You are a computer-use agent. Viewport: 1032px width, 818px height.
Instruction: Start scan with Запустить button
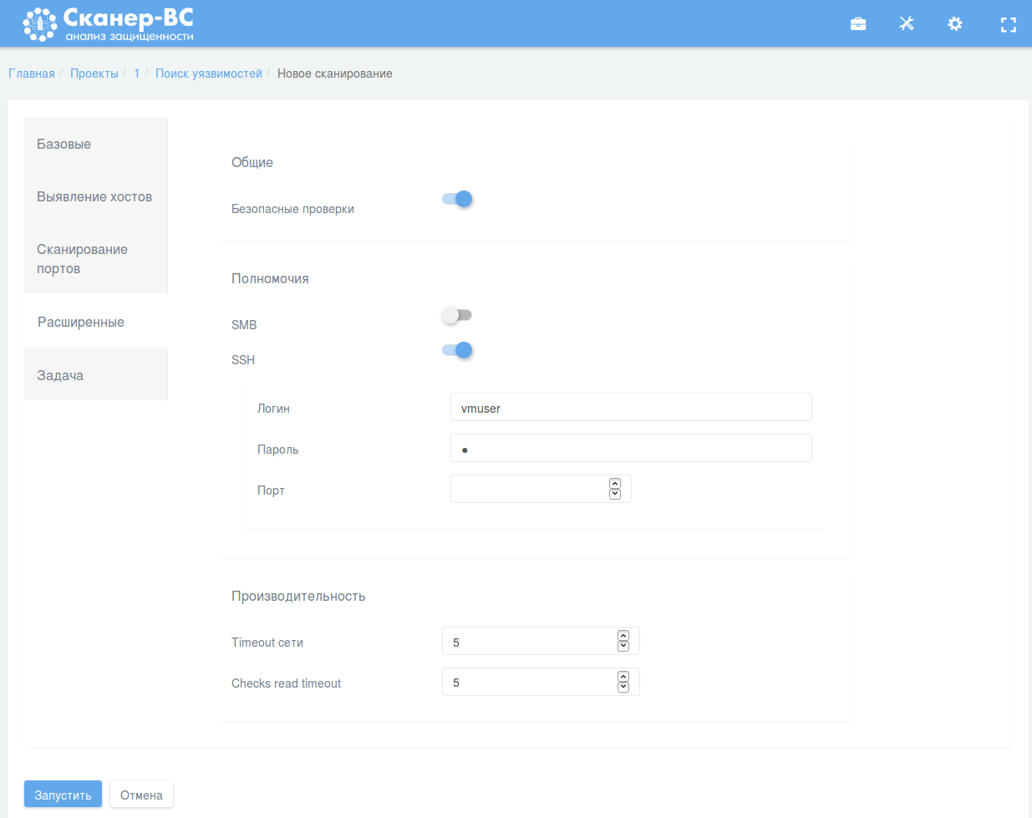pyautogui.click(x=63, y=795)
